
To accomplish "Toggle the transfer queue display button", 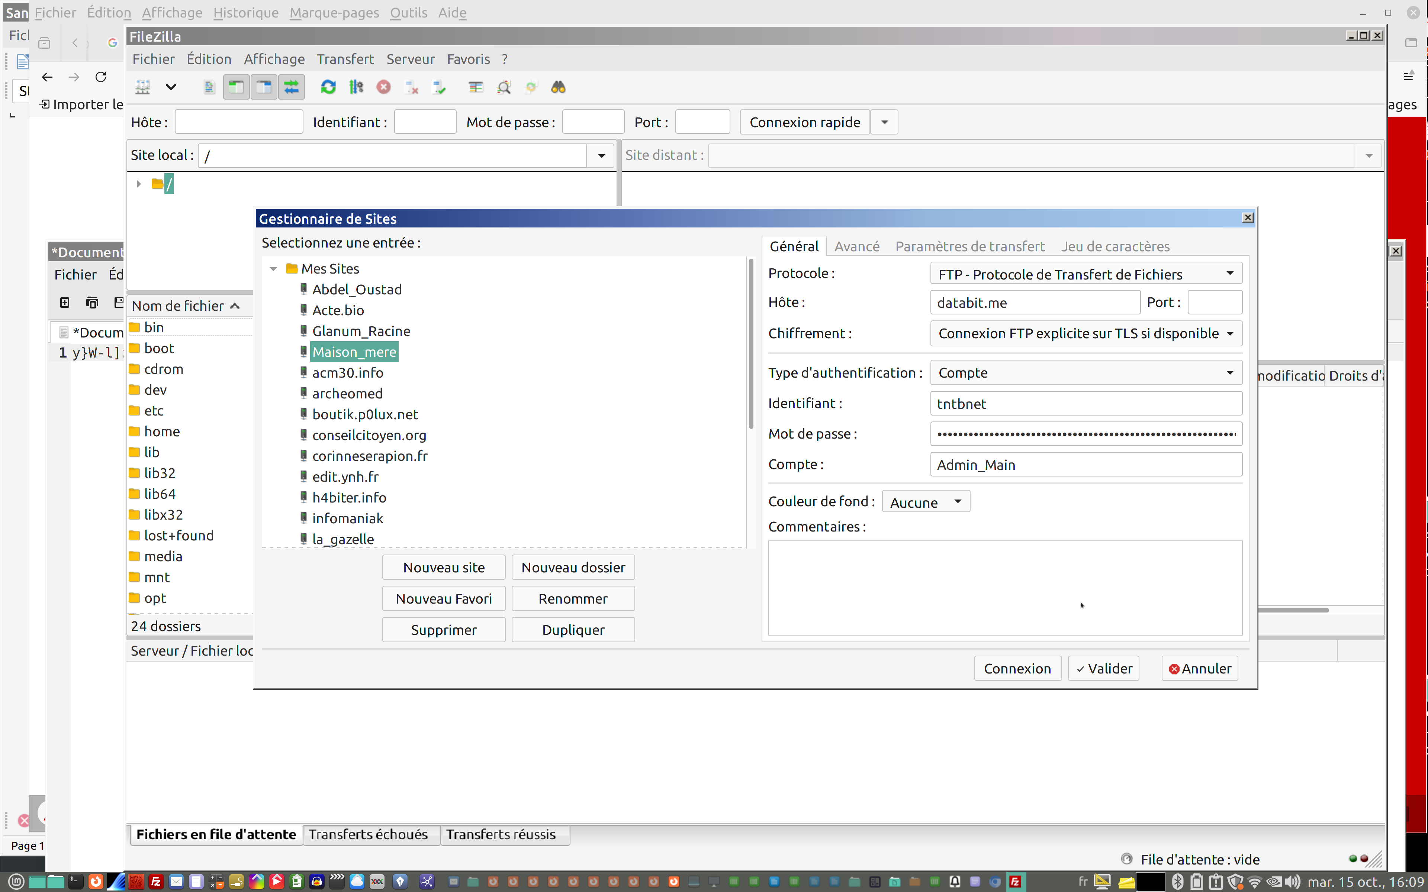I will (292, 87).
